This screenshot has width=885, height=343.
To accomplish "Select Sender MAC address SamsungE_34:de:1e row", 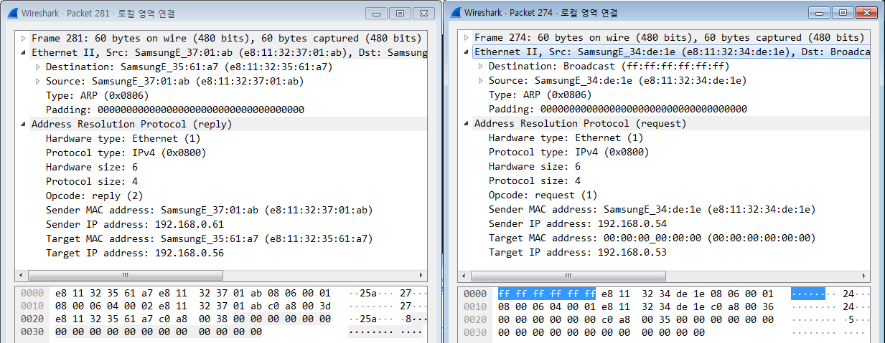I will pyautogui.click(x=652, y=209).
